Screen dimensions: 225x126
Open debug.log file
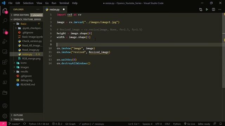pyautogui.click(x=26, y=80)
